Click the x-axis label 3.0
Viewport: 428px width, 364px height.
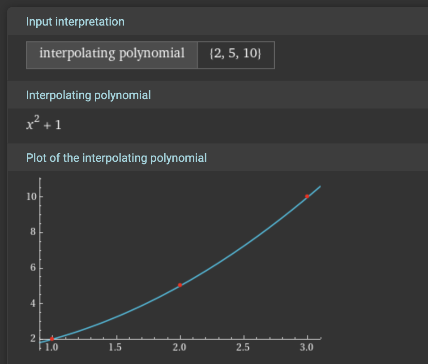308,348
